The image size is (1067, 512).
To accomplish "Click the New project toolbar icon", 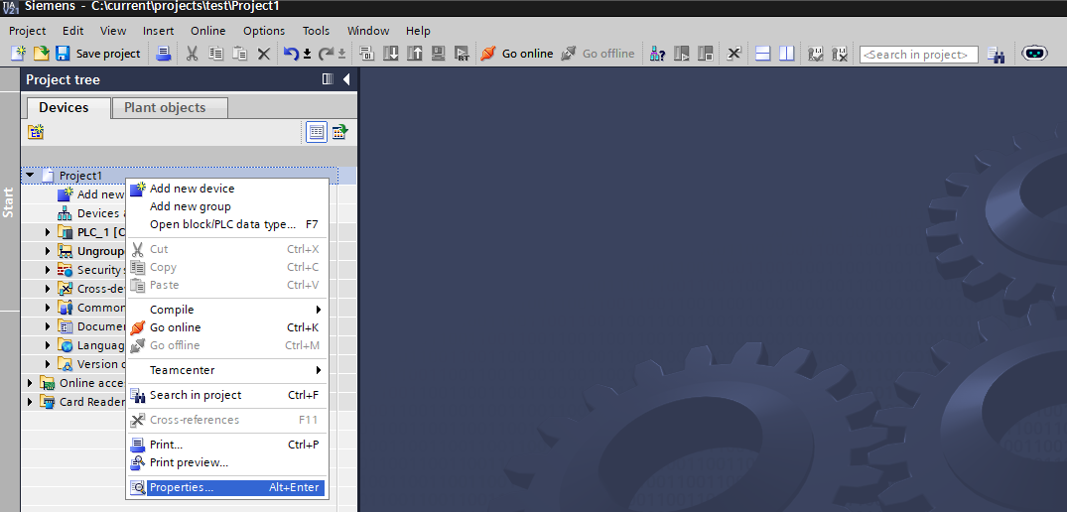I will tap(19, 53).
